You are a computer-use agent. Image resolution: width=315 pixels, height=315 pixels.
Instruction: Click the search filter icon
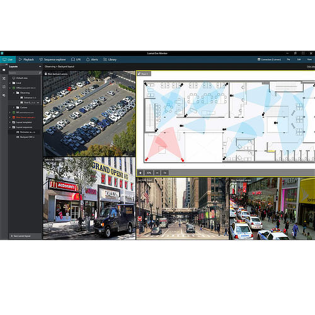click(x=40, y=73)
